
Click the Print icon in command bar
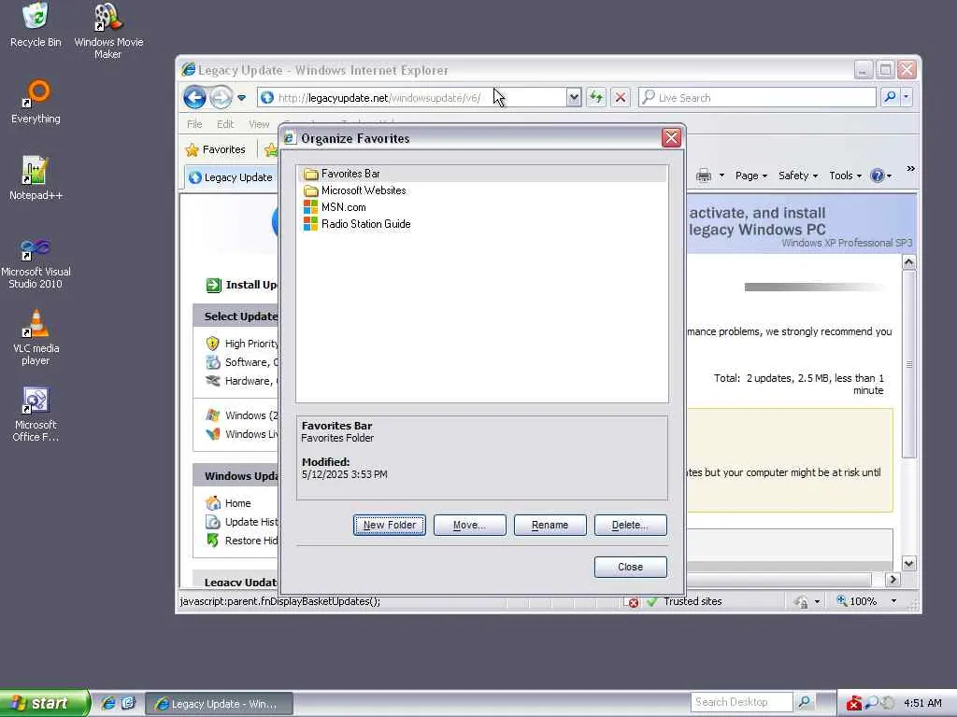(x=704, y=176)
